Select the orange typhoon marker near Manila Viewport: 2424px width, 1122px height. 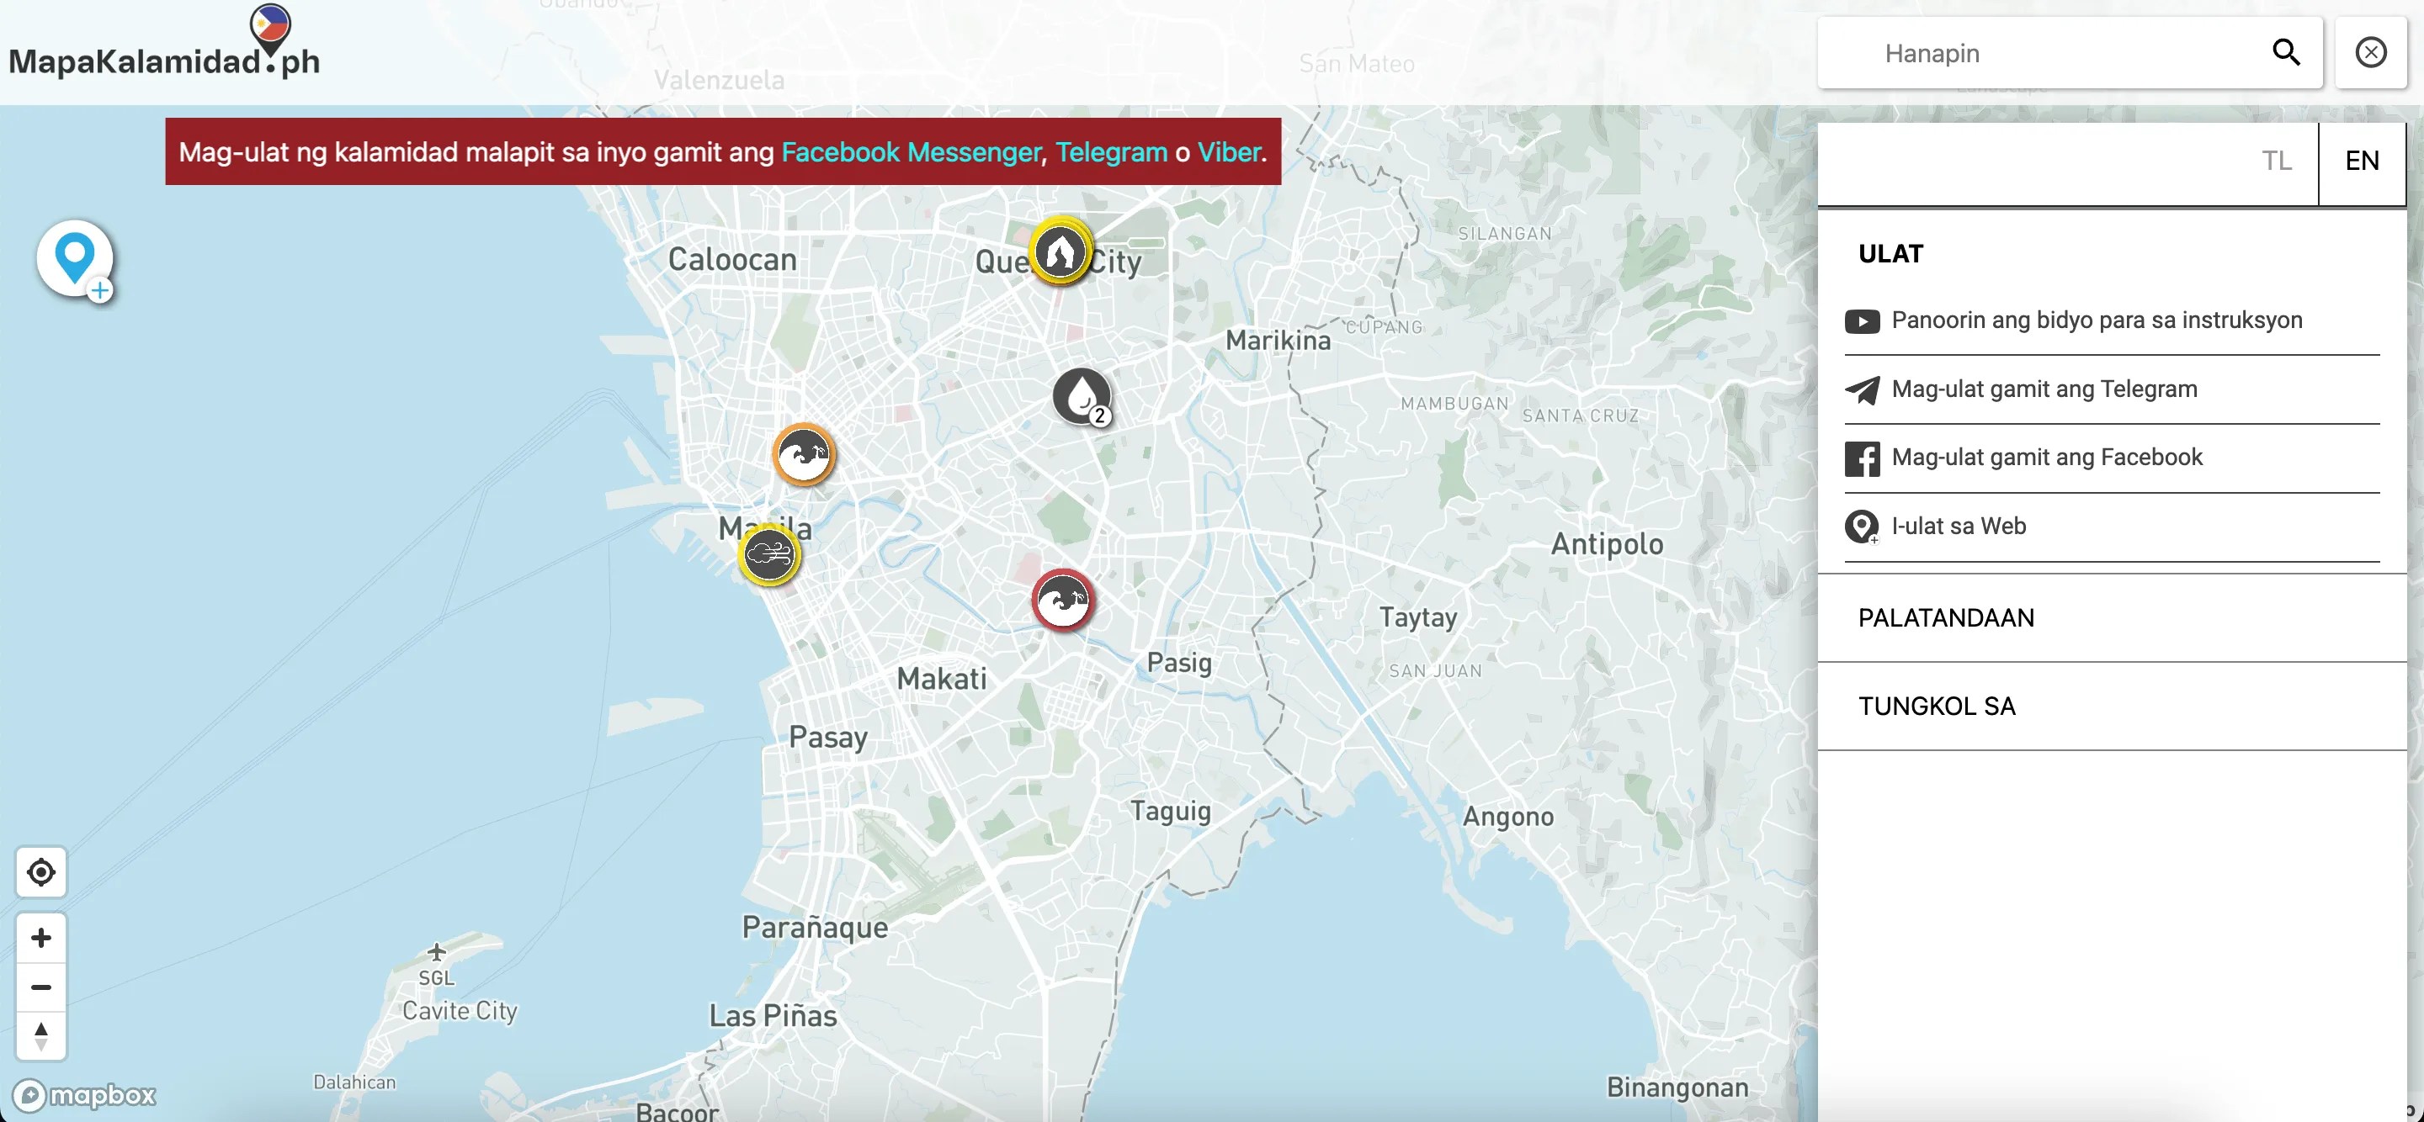click(803, 454)
